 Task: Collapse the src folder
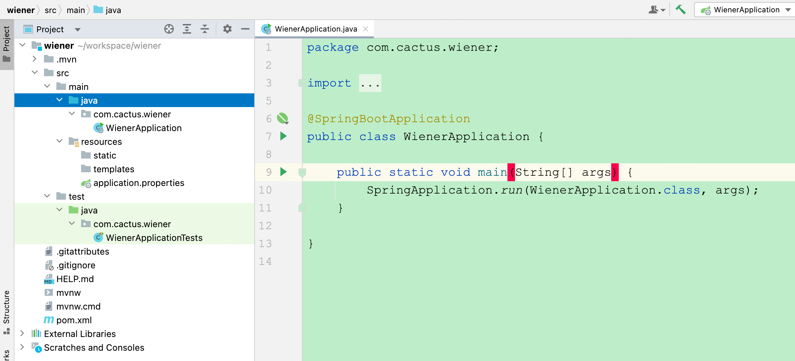click(35, 72)
